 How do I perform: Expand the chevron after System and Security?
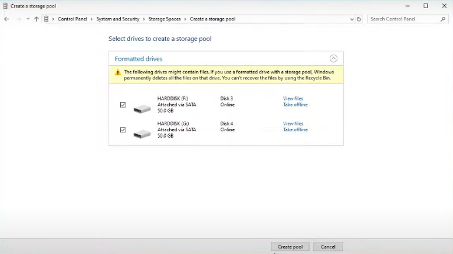tap(144, 19)
